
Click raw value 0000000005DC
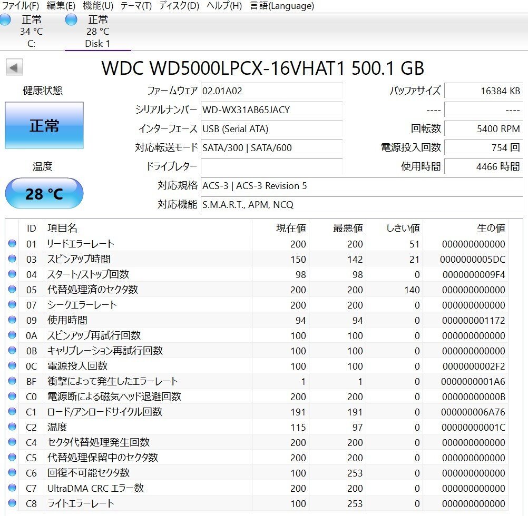473,260
